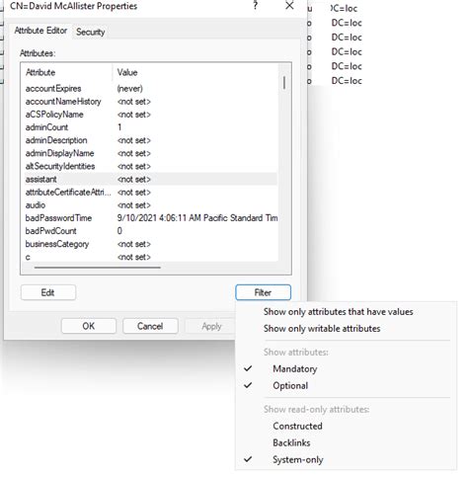This screenshot has height=478, width=468.
Task: Click the Edit button
Action: click(48, 292)
